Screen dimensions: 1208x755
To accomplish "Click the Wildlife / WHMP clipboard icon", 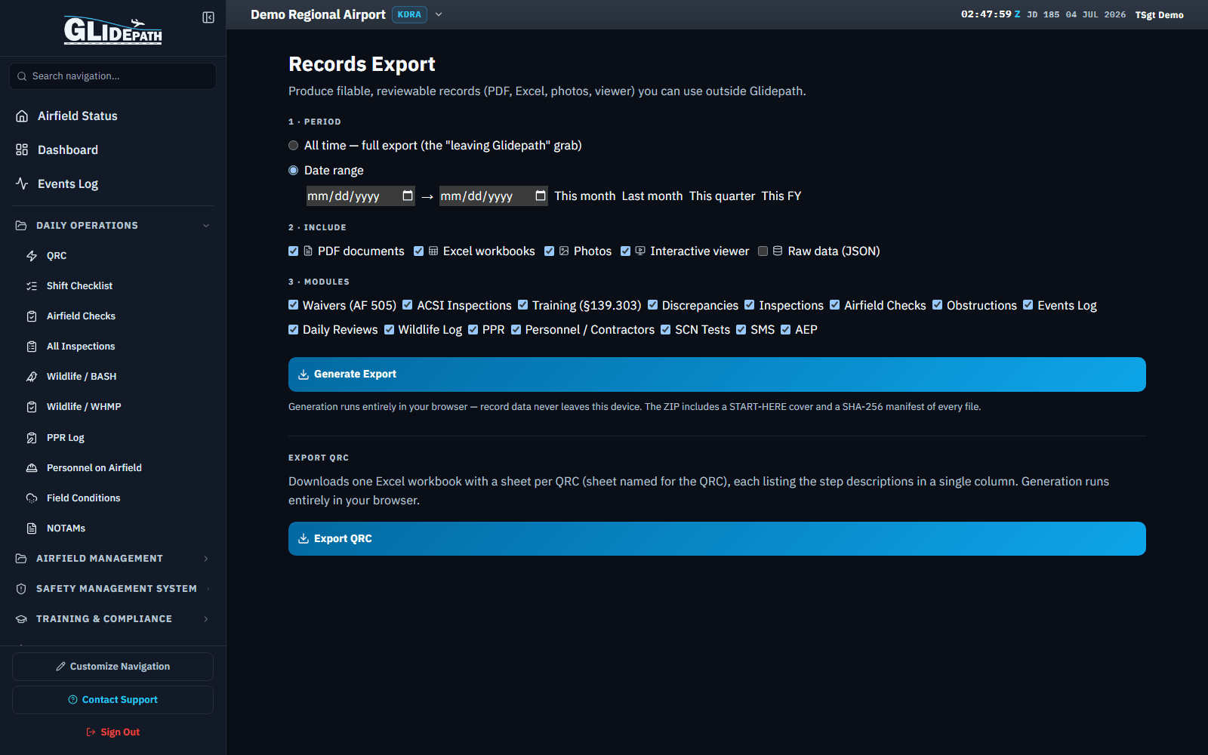I will tap(32, 407).
